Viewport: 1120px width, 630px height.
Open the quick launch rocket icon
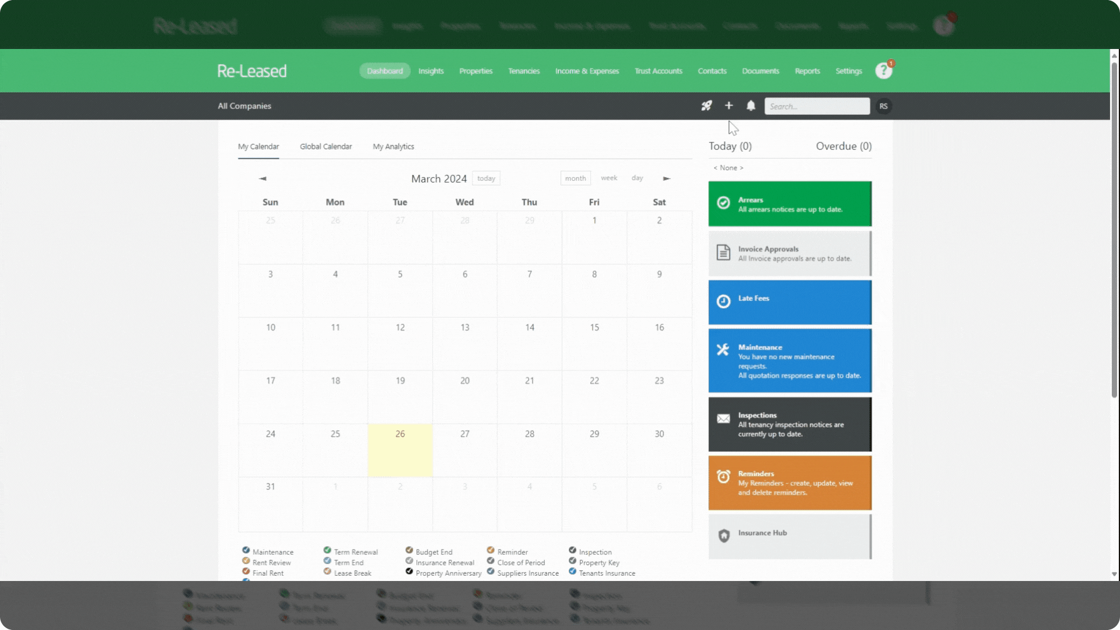point(707,106)
